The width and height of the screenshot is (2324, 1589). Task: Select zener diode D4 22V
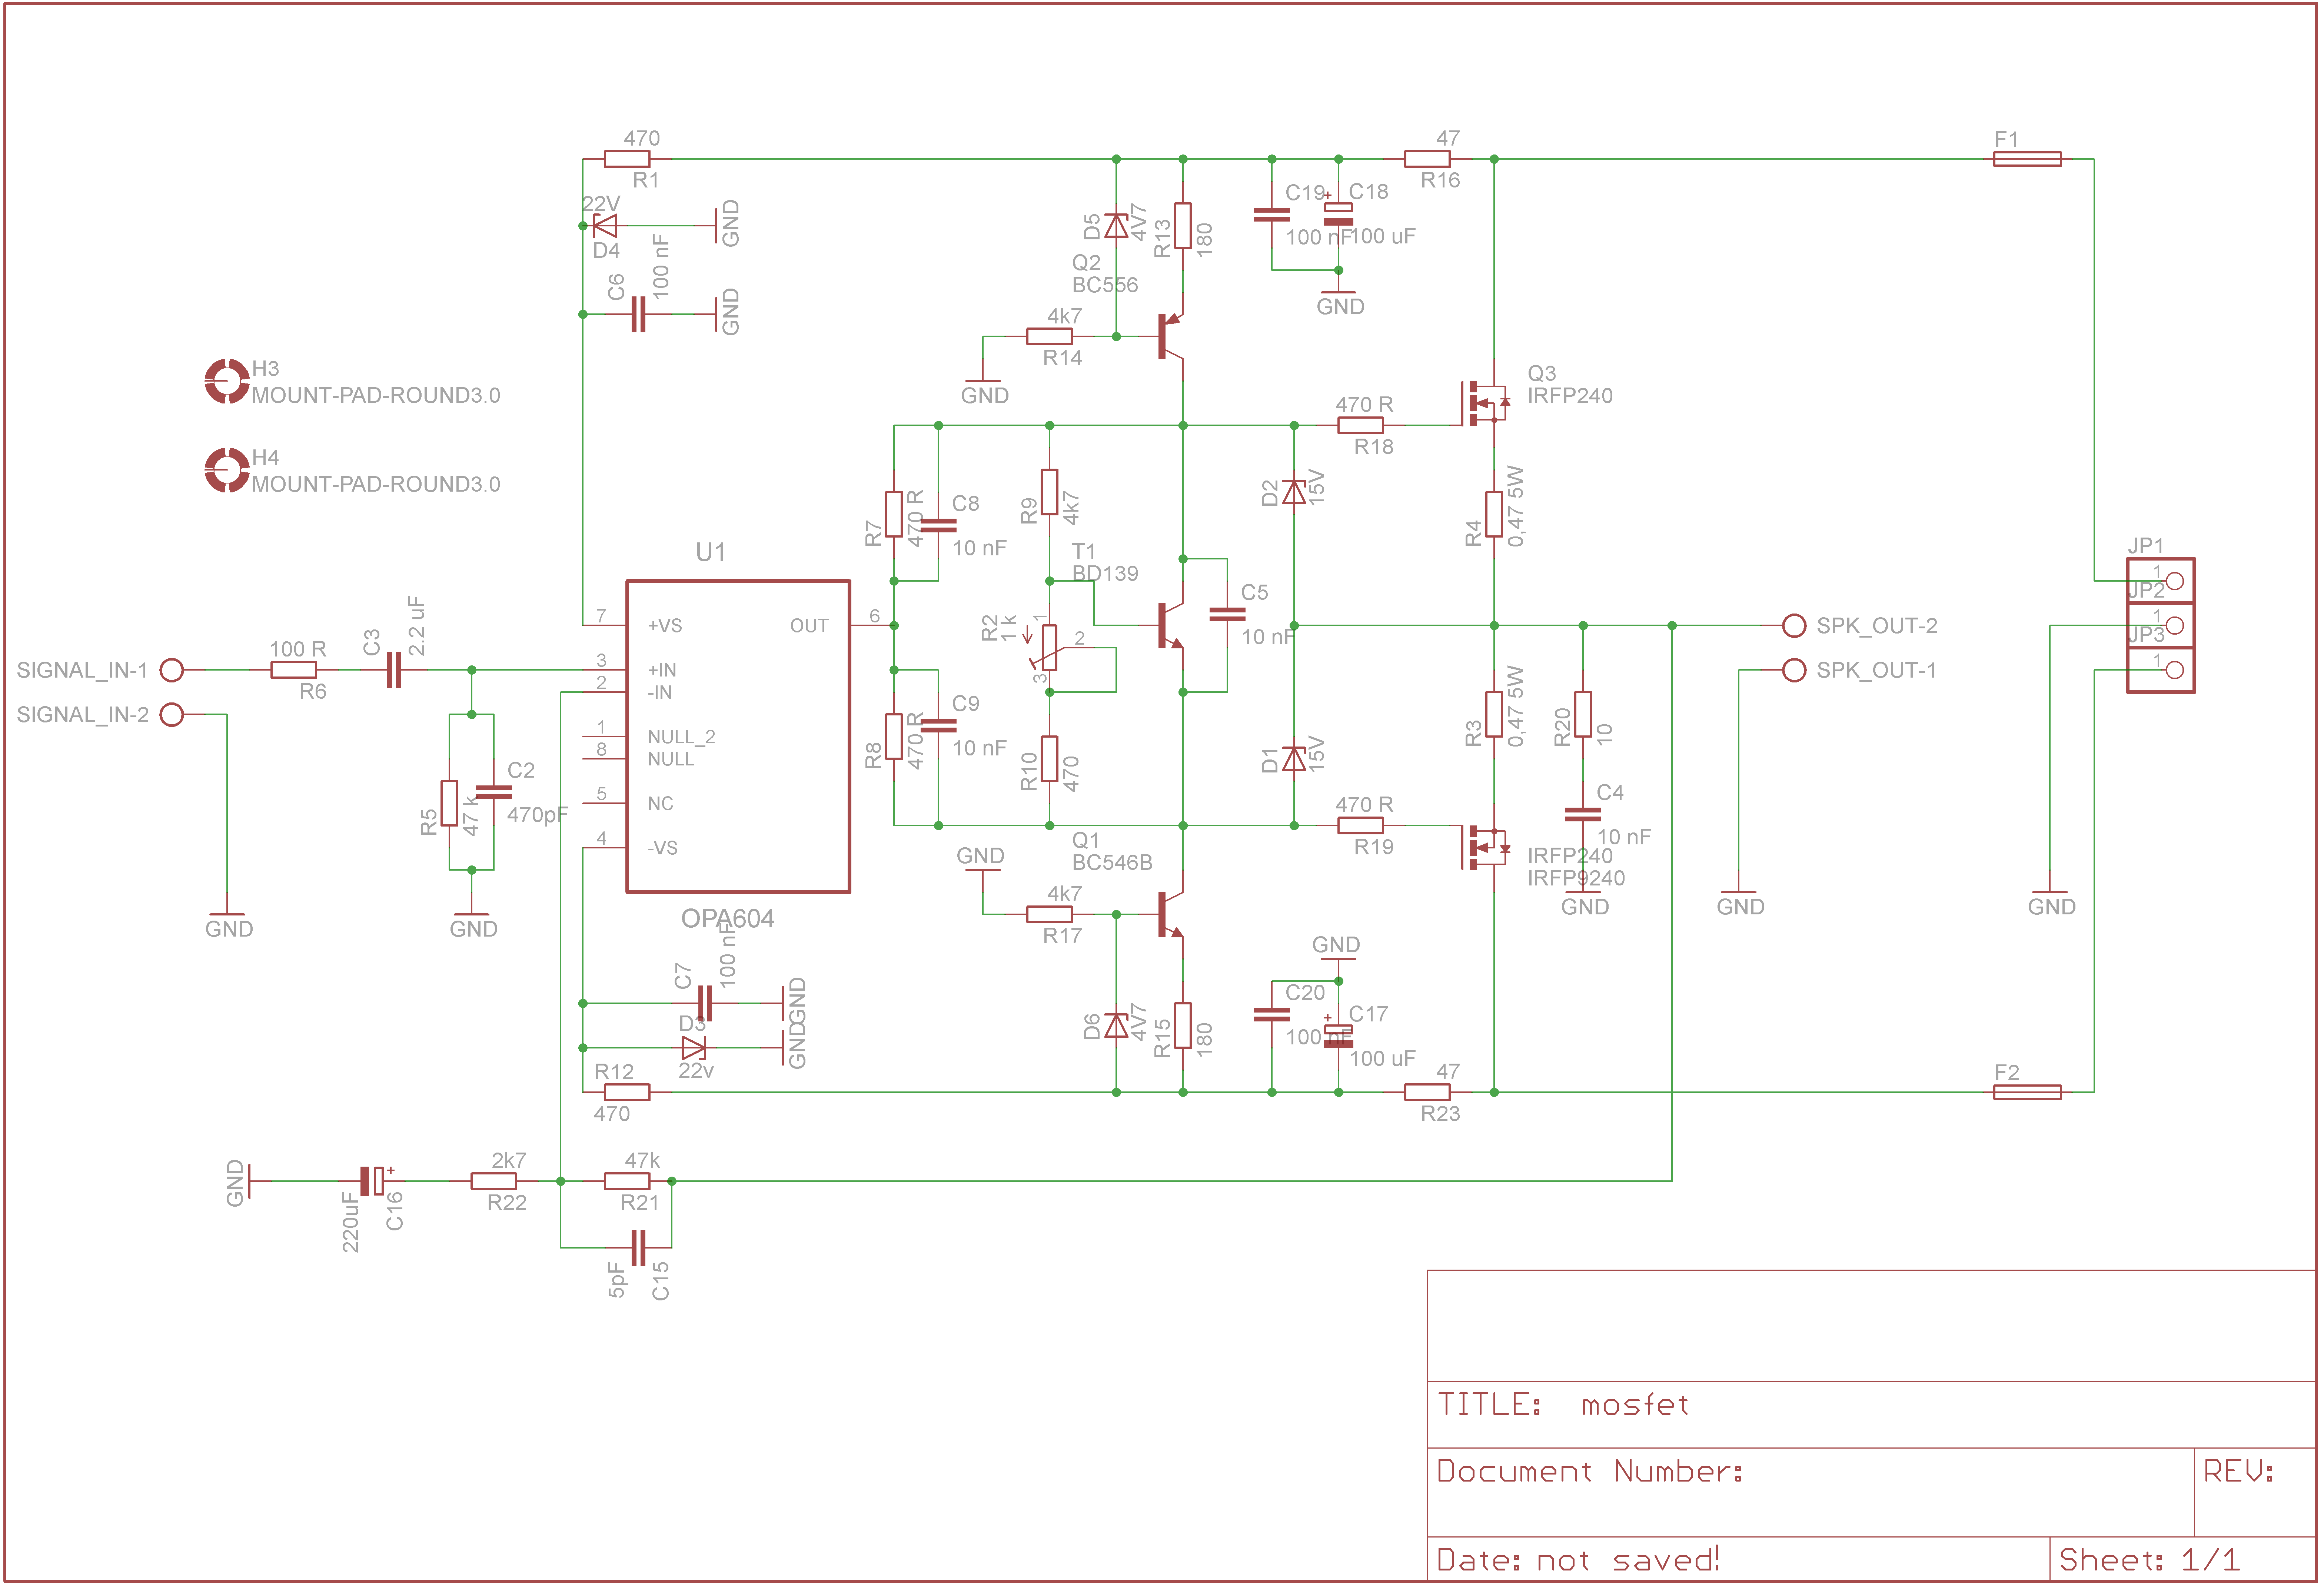605,226
